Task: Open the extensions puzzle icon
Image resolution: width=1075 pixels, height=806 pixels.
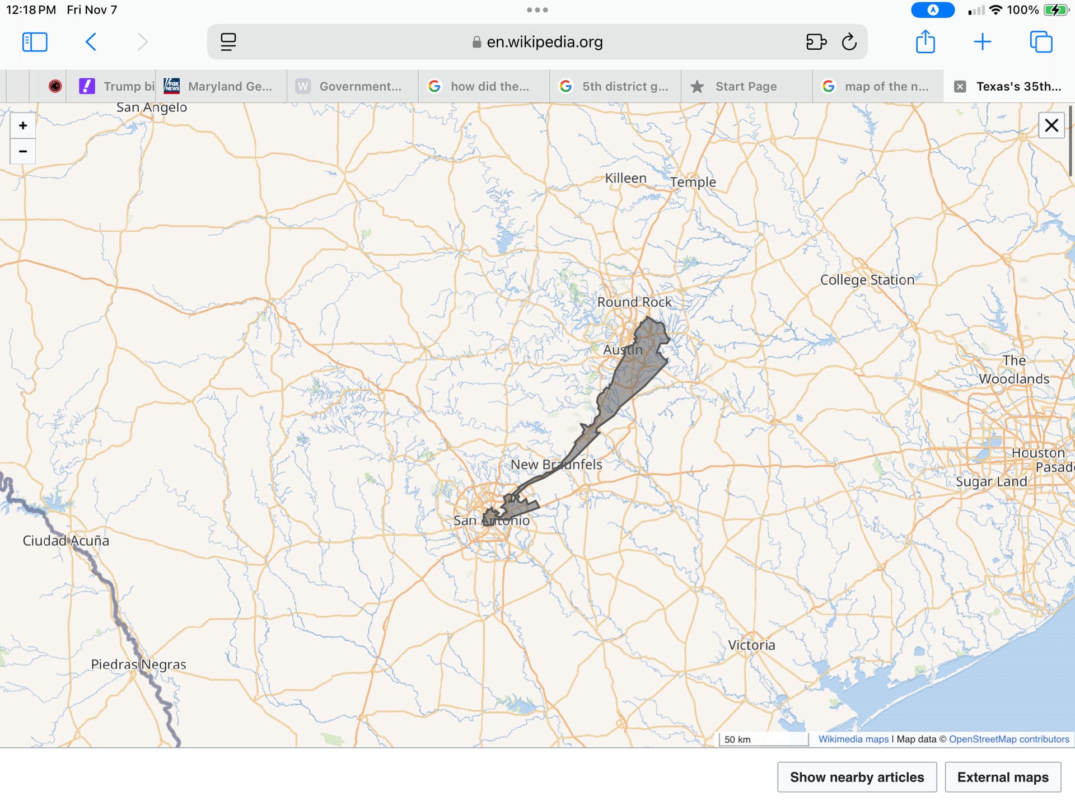Action: coord(816,42)
